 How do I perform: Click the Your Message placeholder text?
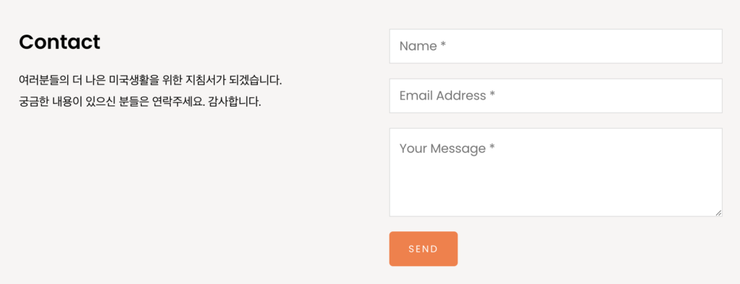tap(447, 148)
